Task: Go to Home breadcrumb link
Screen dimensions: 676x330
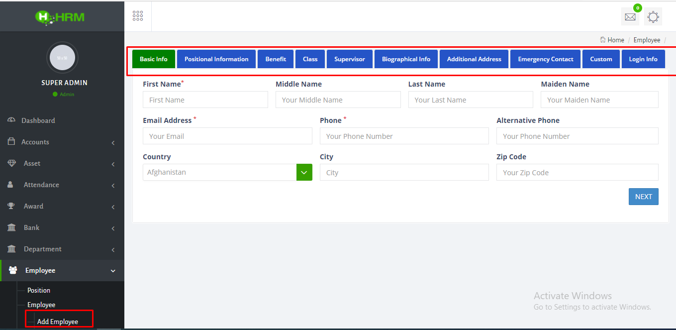Action: click(x=615, y=40)
